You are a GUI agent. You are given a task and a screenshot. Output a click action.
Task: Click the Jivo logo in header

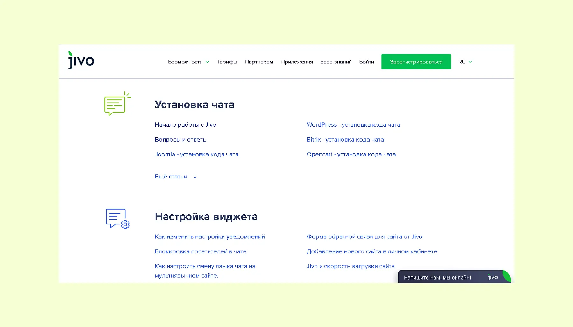click(81, 61)
